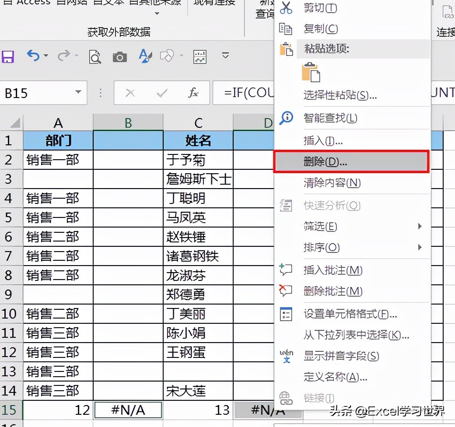Image resolution: width=455 pixels, height=427 pixels.
Task: Open Customize Quick Access Toolbar dropdown
Action: [x=225, y=55]
